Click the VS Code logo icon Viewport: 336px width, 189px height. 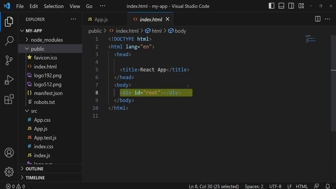[7, 6]
